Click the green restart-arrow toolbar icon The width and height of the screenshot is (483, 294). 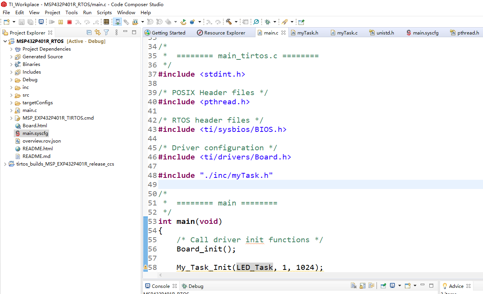(x=183, y=22)
